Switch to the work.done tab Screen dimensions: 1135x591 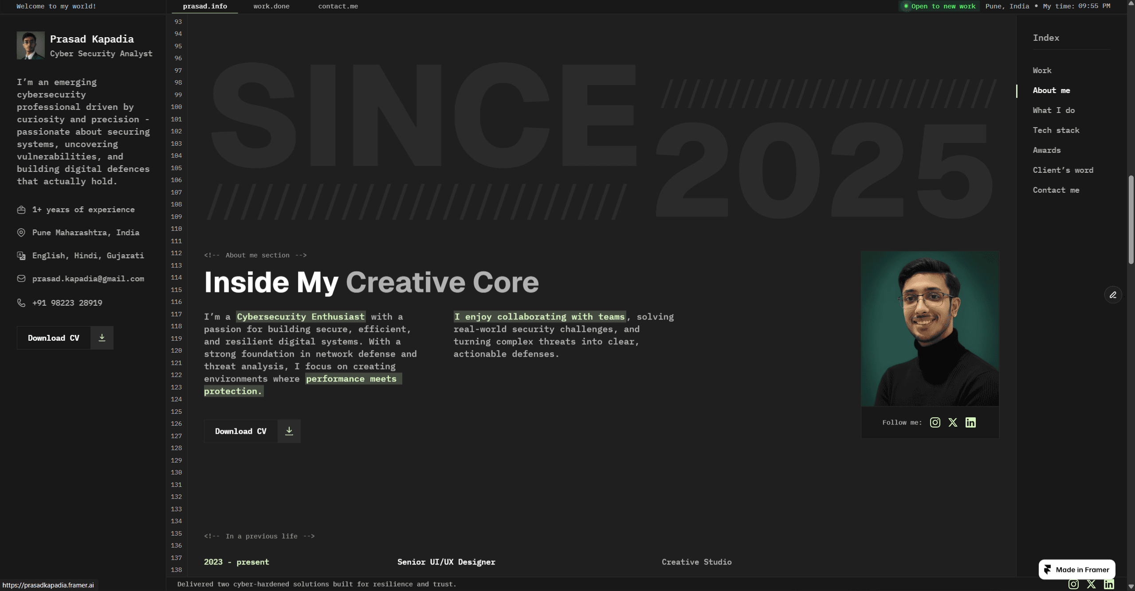tap(271, 6)
